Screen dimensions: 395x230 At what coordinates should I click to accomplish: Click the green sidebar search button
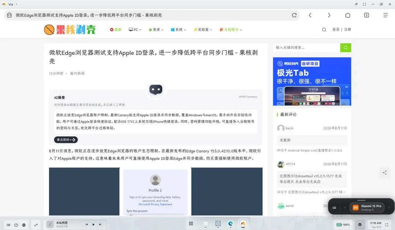pos(346,47)
